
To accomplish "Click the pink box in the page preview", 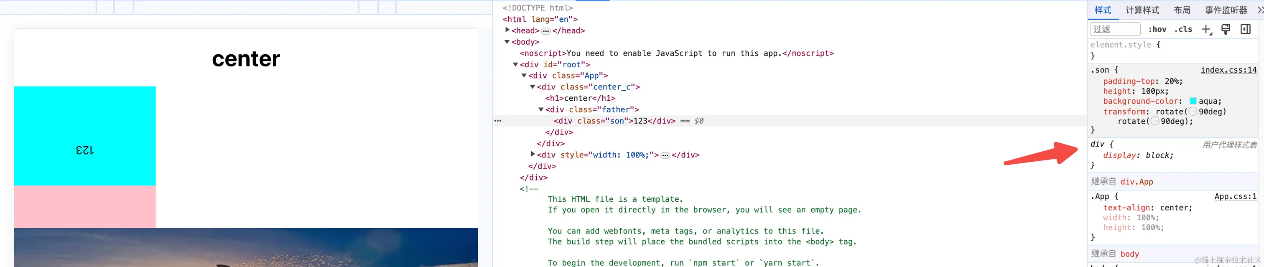I will tap(85, 207).
